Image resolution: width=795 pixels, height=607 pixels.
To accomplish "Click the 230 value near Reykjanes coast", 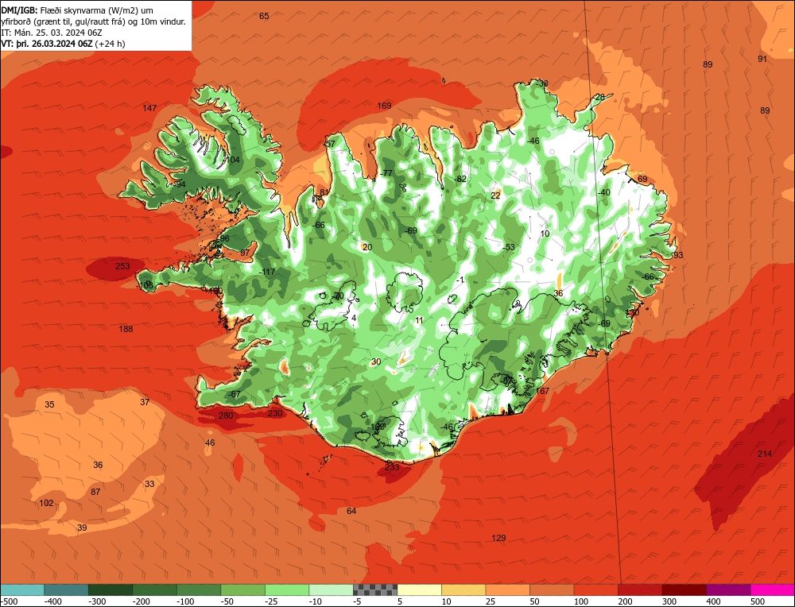I will [x=275, y=413].
